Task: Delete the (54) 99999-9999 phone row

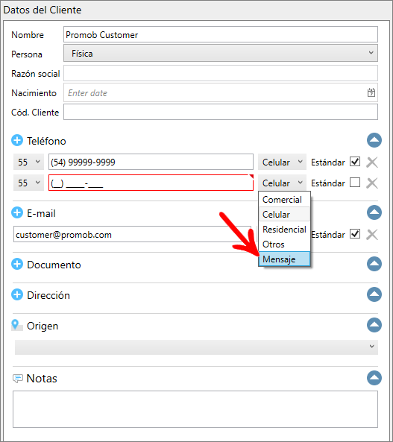Action: click(x=372, y=162)
